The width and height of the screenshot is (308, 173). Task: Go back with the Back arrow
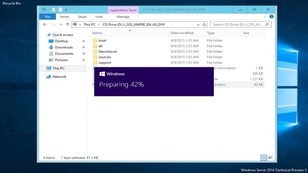coord(45,25)
